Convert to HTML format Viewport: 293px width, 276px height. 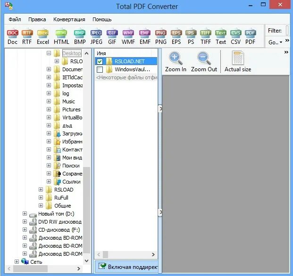(x=61, y=37)
